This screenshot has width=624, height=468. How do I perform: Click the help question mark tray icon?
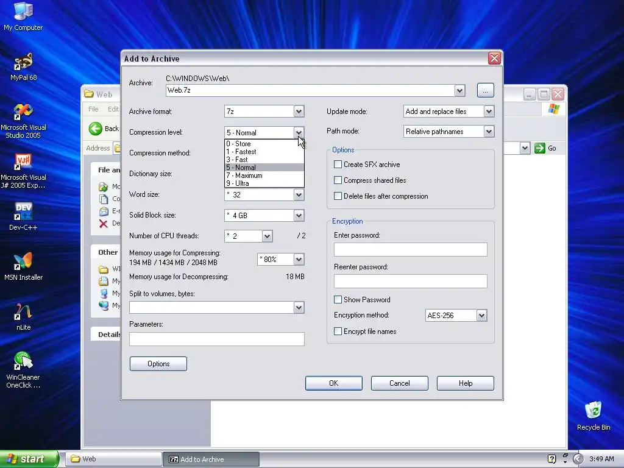point(551,459)
